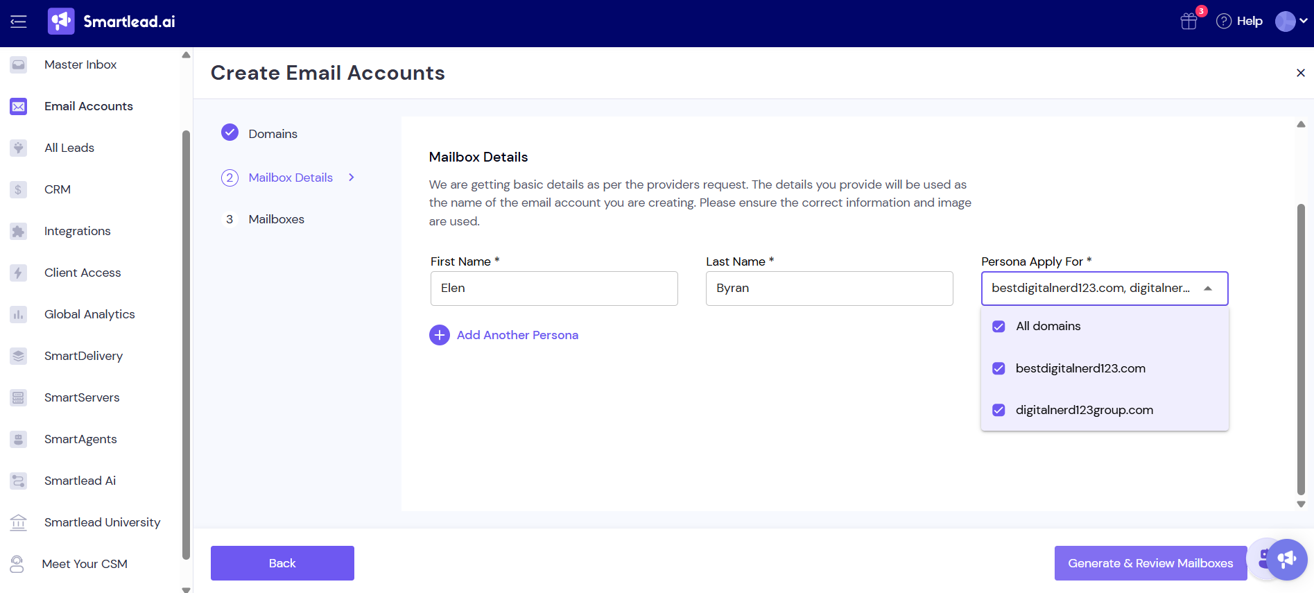Viewport: 1314px width, 593px height.
Task: Click the CRM dollar icon
Action: pyautogui.click(x=19, y=189)
